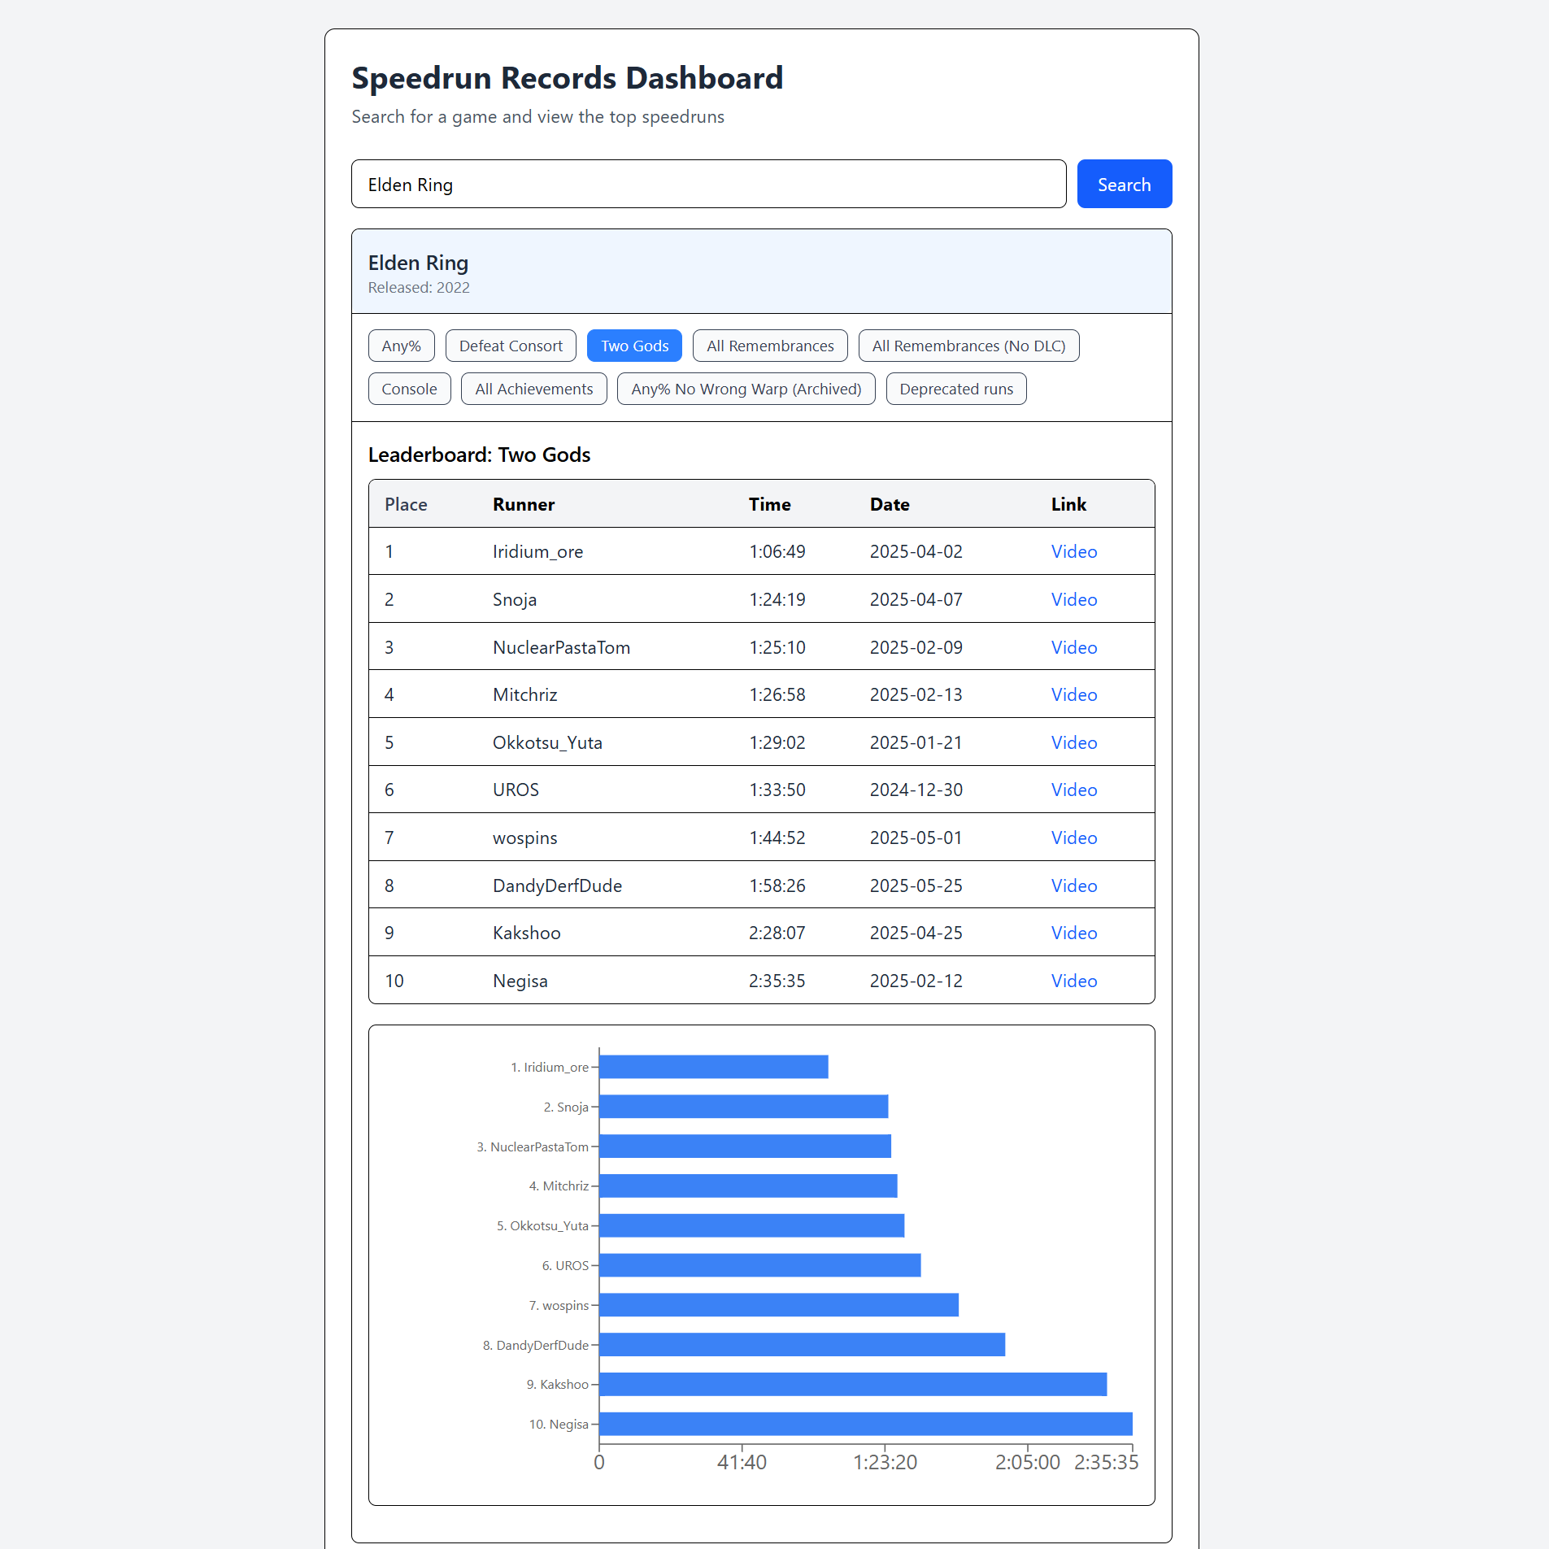The width and height of the screenshot is (1549, 1549).
Task: Click the time 1:25:10
Action: [x=777, y=647]
